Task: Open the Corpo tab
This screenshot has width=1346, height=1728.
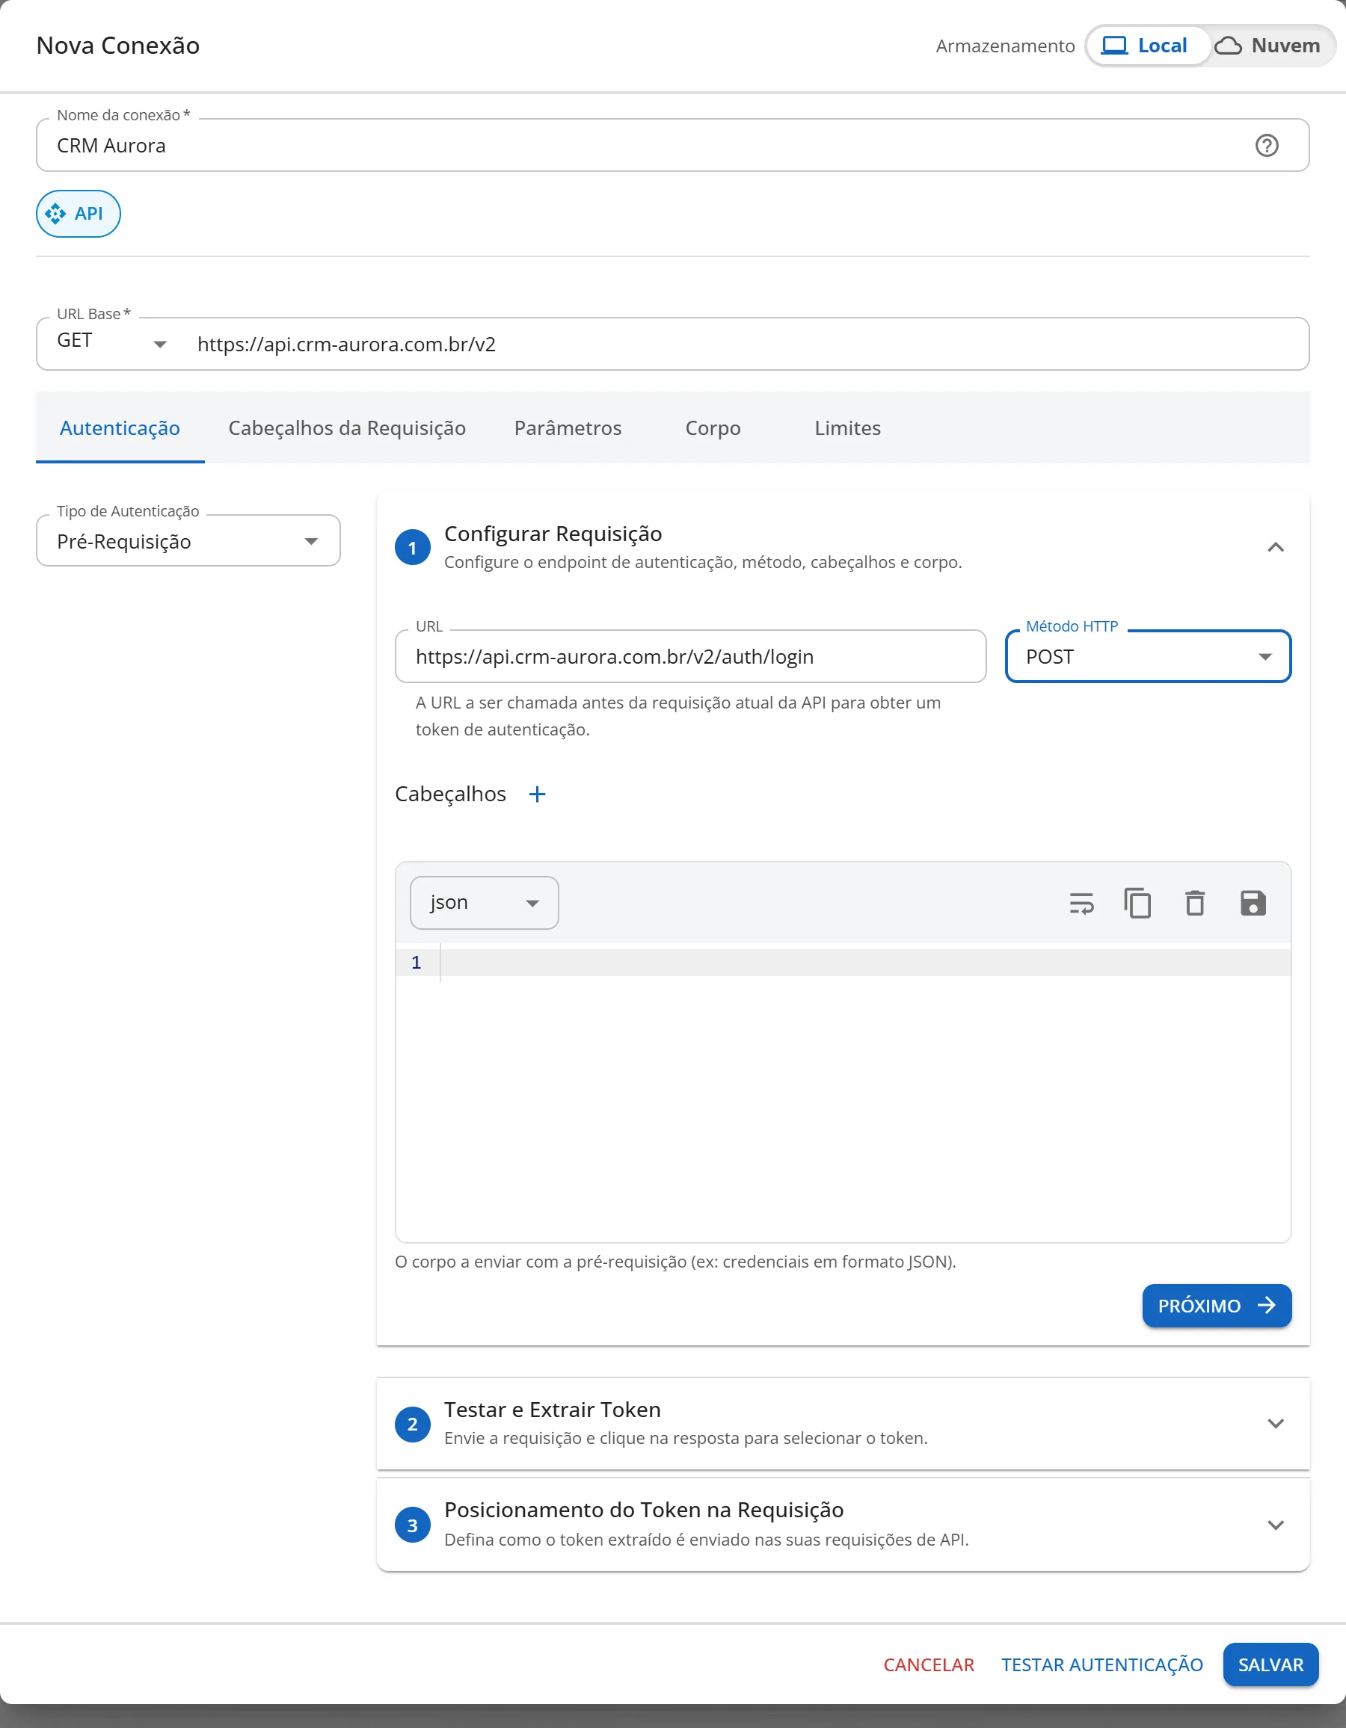Action: click(713, 428)
